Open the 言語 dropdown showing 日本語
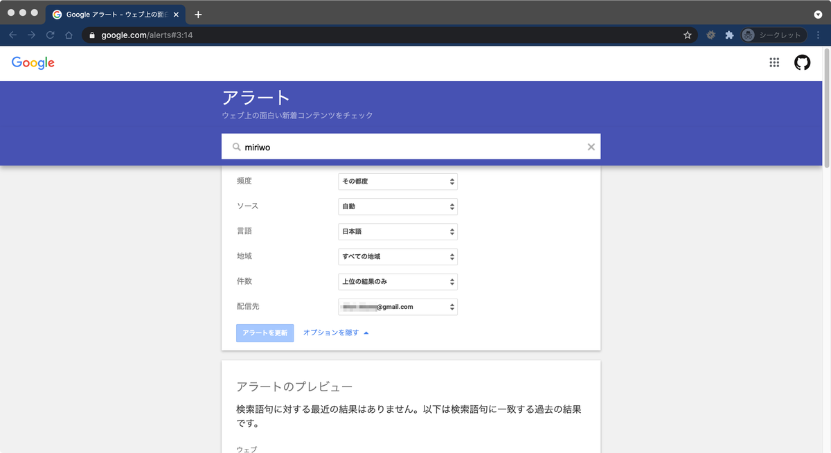831x453 pixels. (x=397, y=231)
